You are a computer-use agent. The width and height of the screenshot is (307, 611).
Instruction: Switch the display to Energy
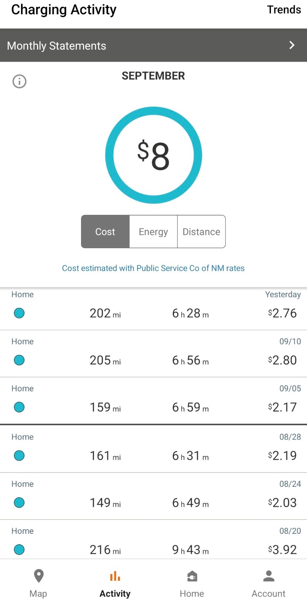pos(153,232)
